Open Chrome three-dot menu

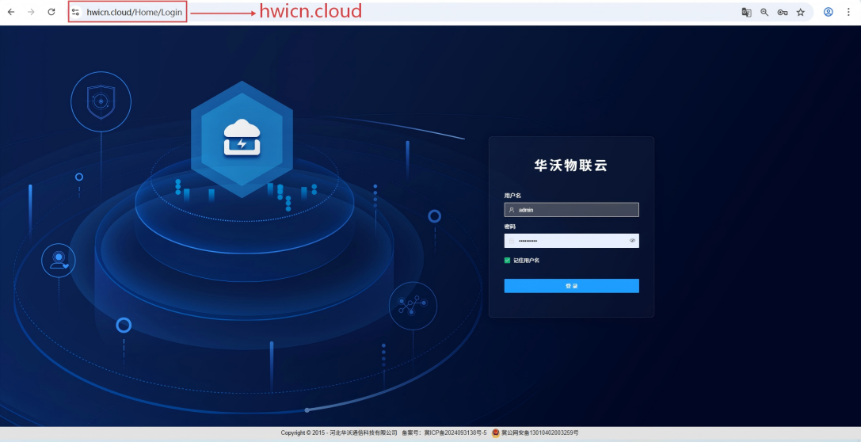[x=848, y=12]
